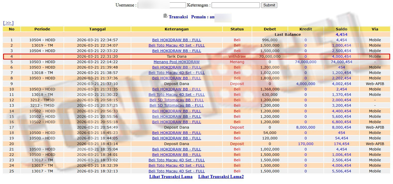Open Beli HOKIDRAW BB - FULL in row 21
The width and height of the screenshot is (393, 184).
click(x=176, y=149)
